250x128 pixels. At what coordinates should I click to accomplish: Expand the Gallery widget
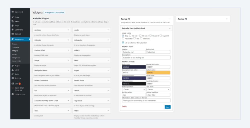(x=108, y=50)
